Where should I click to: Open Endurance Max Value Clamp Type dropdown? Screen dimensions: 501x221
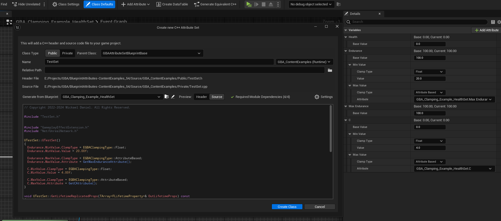click(x=430, y=93)
